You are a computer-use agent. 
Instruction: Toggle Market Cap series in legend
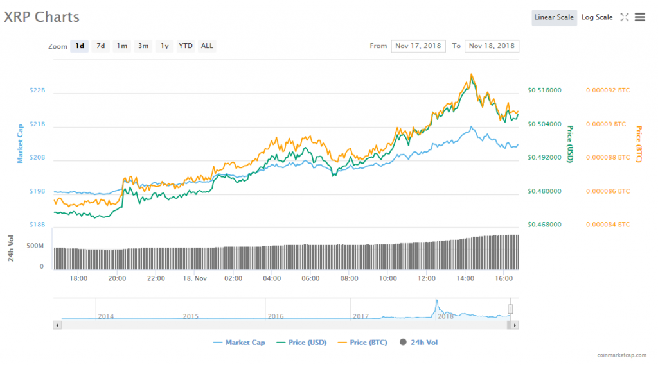(239, 343)
